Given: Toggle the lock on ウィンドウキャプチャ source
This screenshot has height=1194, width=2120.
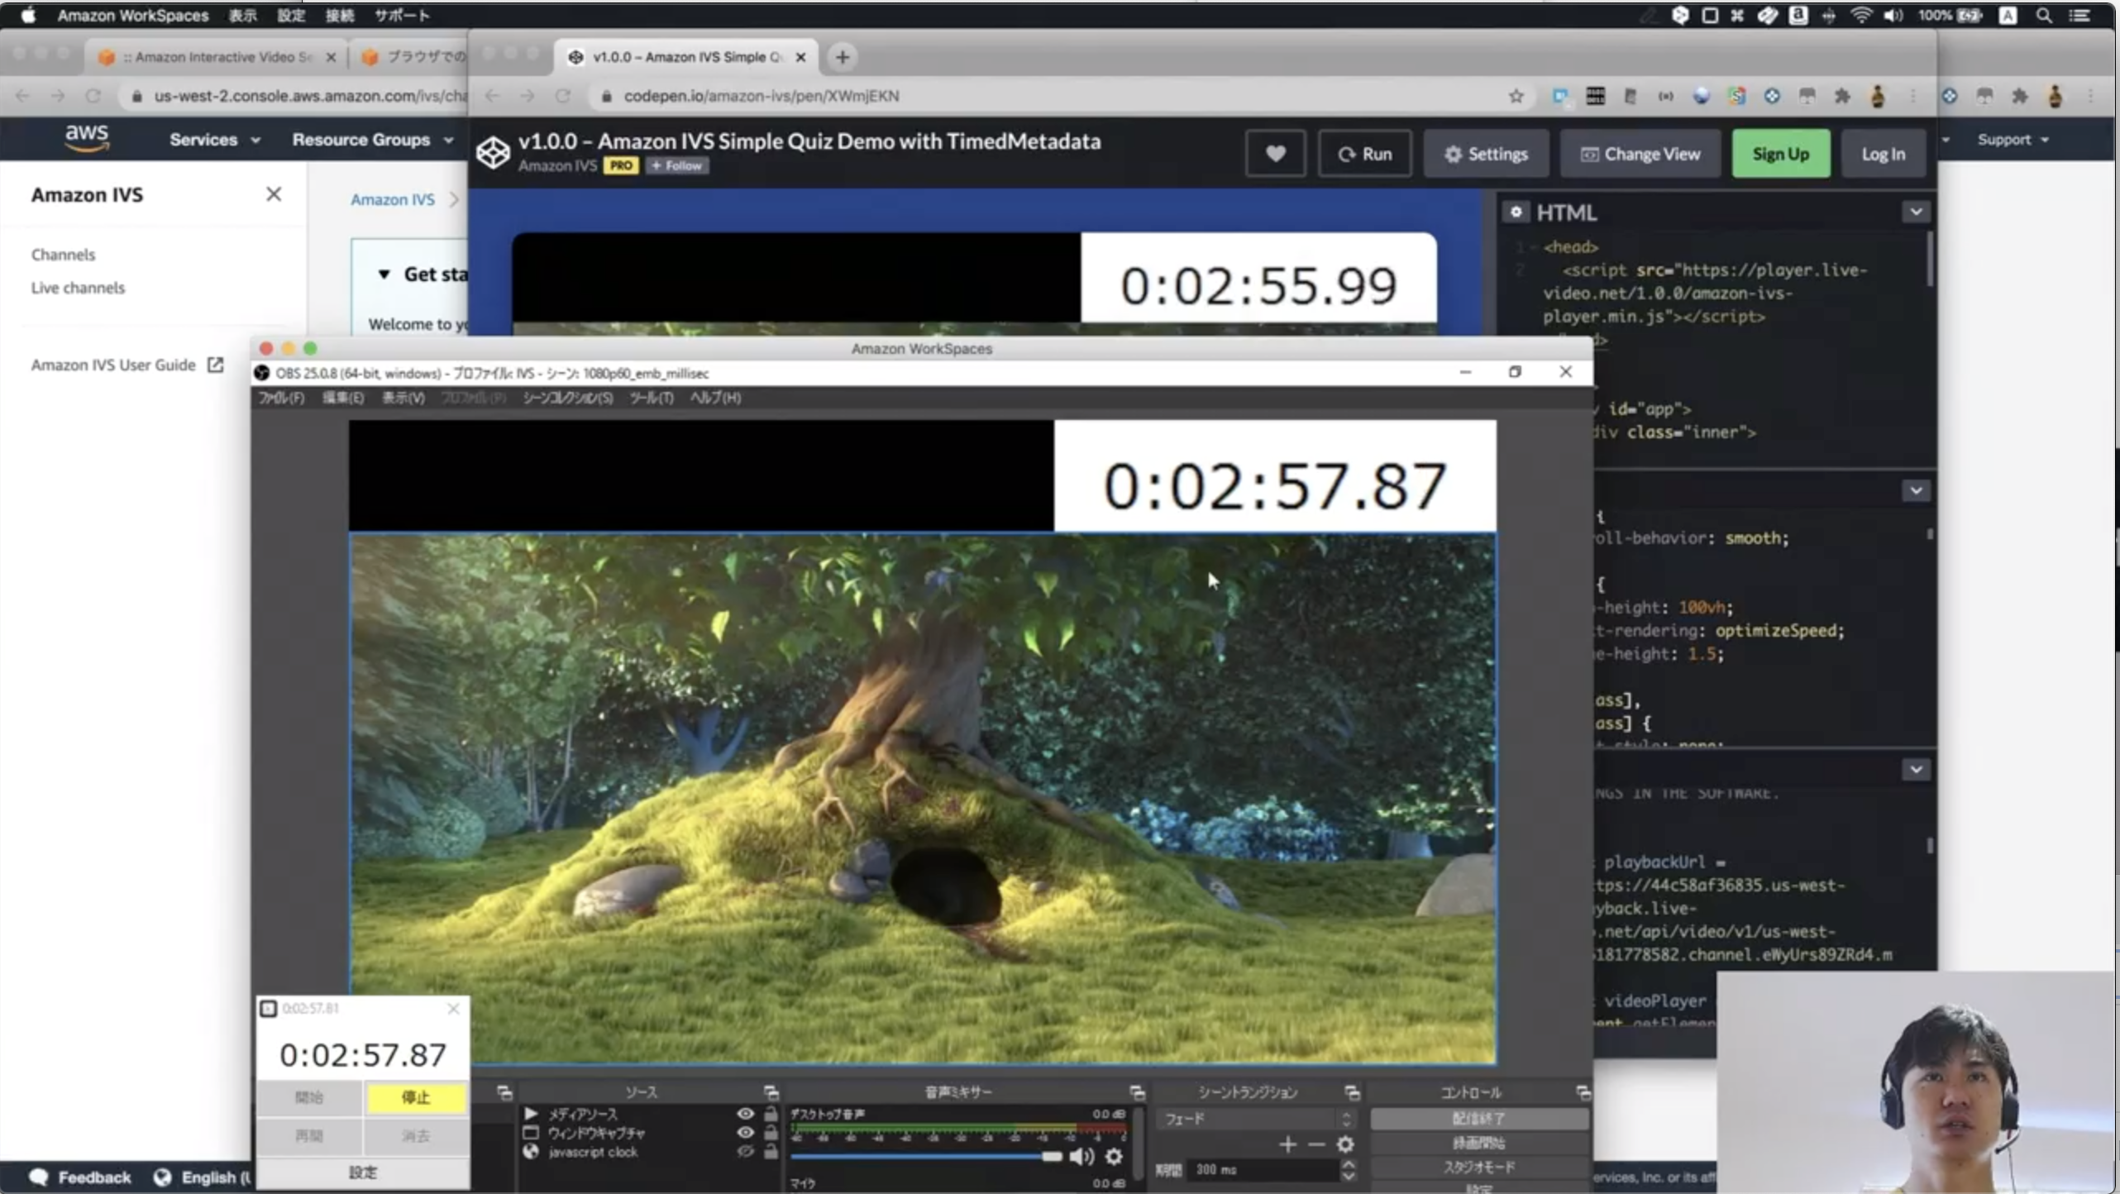Looking at the screenshot, I should 771,1133.
